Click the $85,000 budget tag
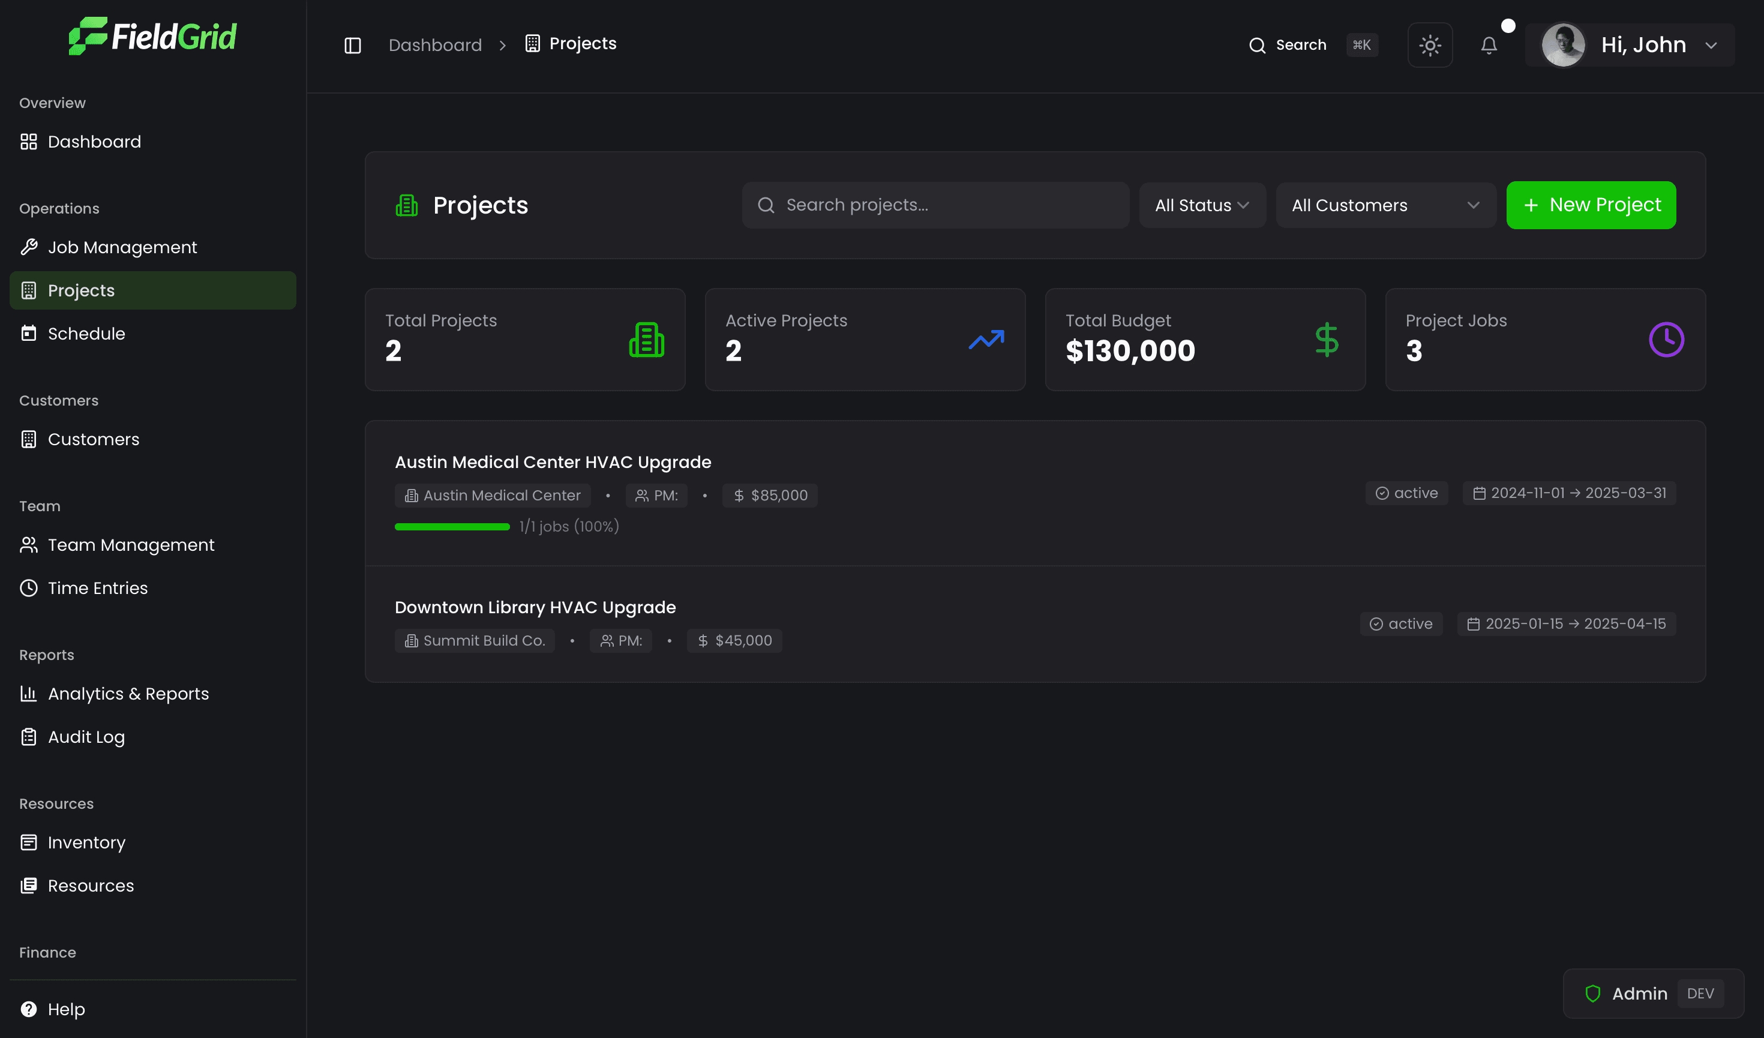Image resolution: width=1764 pixels, height=1038 pixels. 770,496
